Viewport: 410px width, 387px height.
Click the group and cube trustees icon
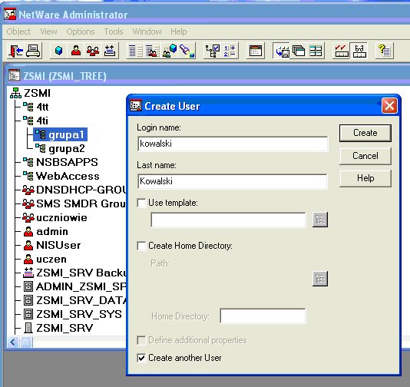click(x=170, y=51)
